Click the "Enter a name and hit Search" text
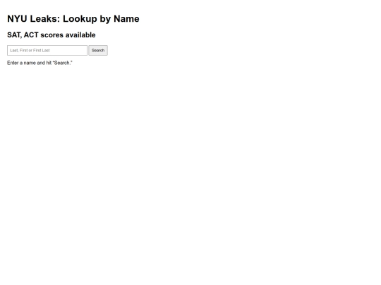The width and height of the screenshot is (381, 285). tap(40, 63)
